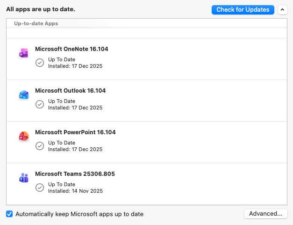The height and width of the screenshot is (225, 293).
Task: Click the automatic update checkbox label text
Action: [79, 214]
